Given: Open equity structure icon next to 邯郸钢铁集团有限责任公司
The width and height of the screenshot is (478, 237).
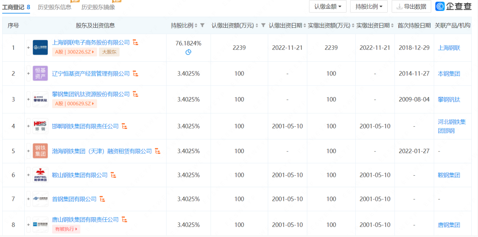Looking at the screenshot, I should coord(124,126).
